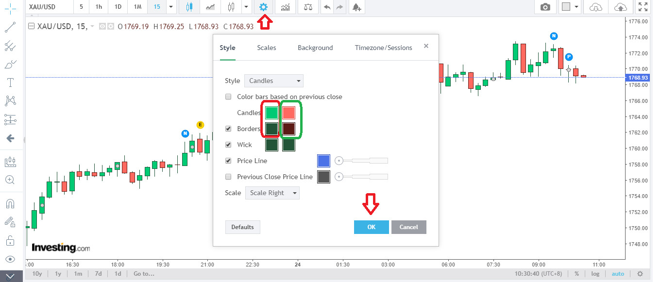Set the date range to 1y
This screenshot has width=661, height=282.
(58, 274)
